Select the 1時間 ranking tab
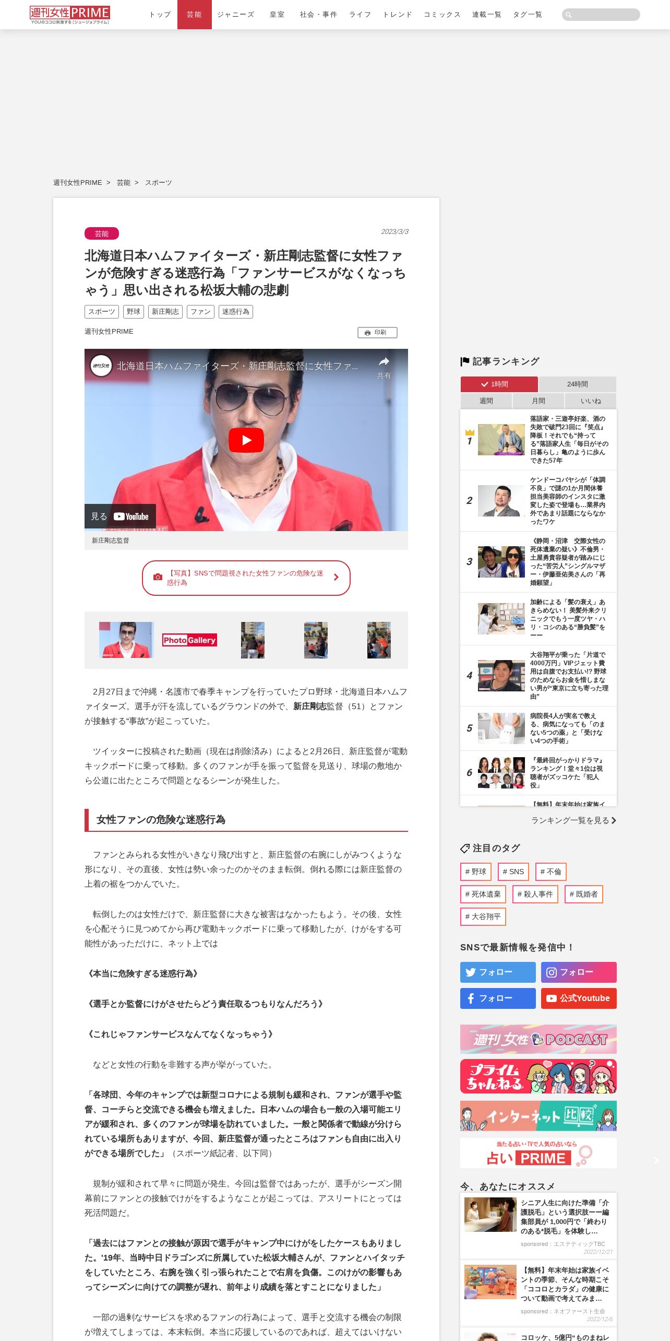The image size is (670, 1341). click(499, 384)
